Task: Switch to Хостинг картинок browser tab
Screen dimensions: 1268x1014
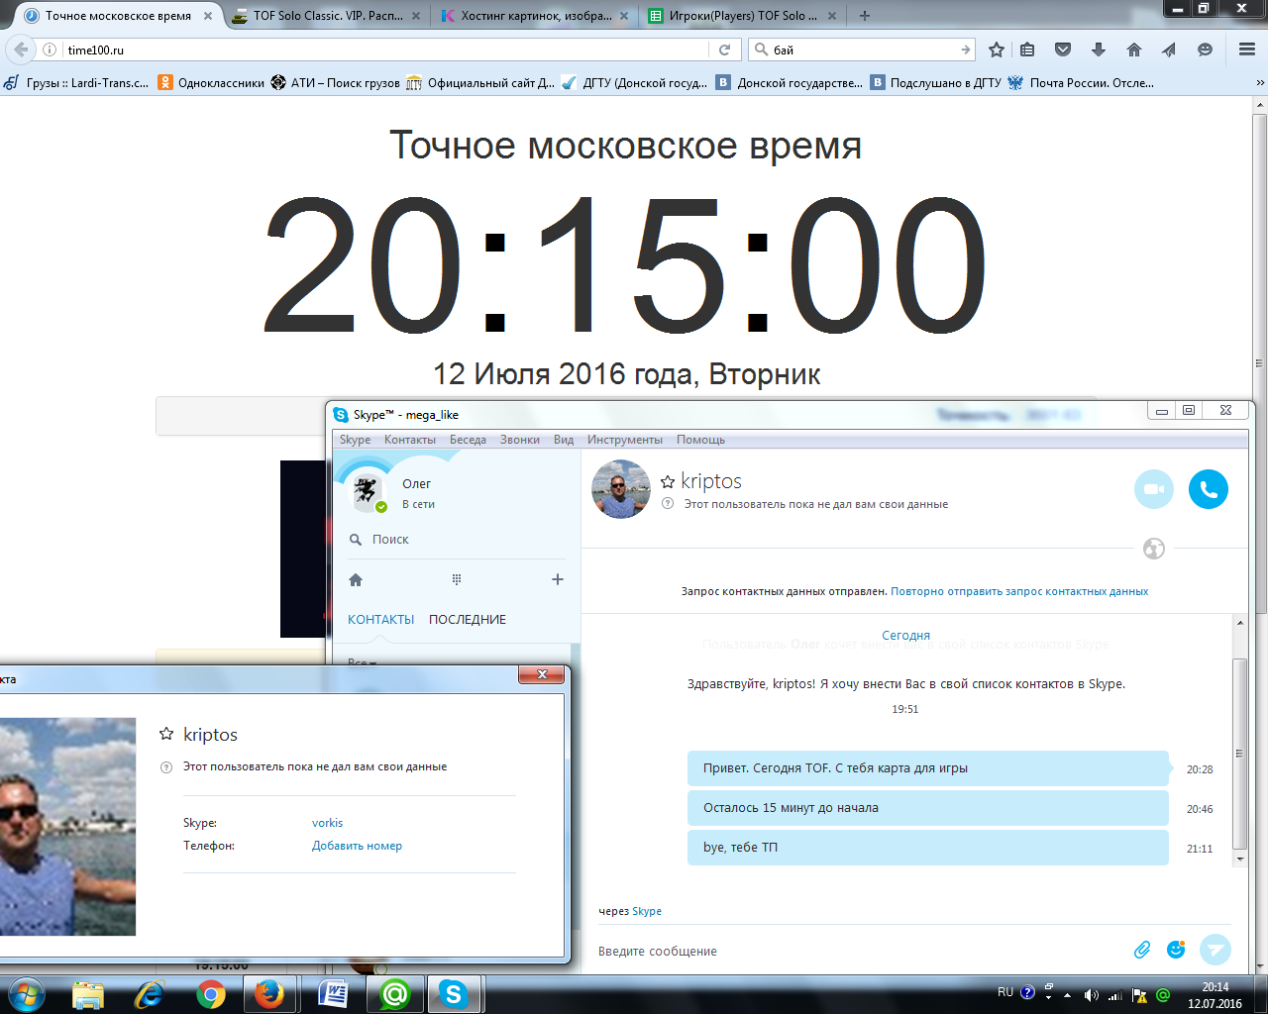Action: pos(536,16)
